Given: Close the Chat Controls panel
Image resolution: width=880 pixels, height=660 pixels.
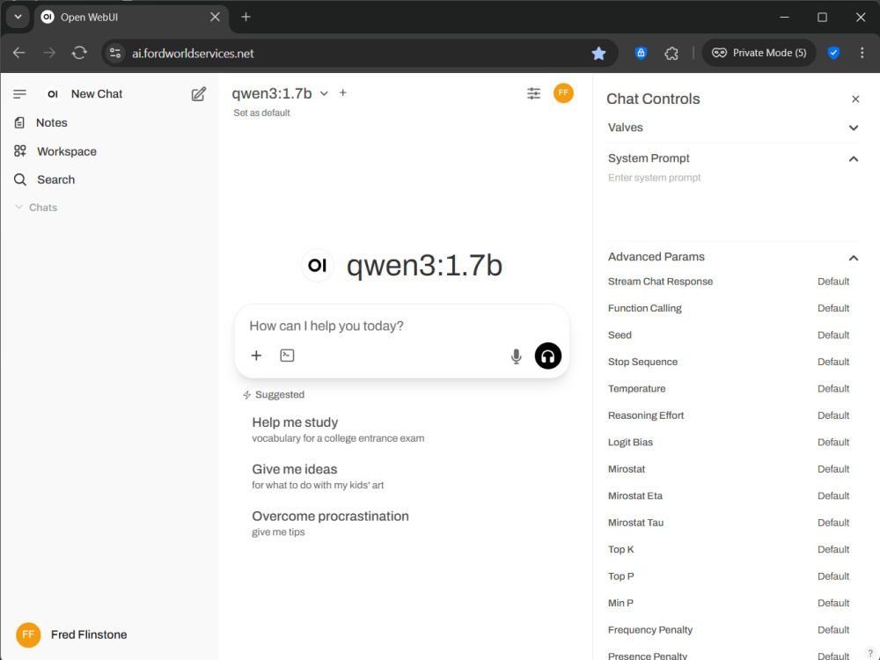Looking at the screenshot, I should [x=855, y=99].
